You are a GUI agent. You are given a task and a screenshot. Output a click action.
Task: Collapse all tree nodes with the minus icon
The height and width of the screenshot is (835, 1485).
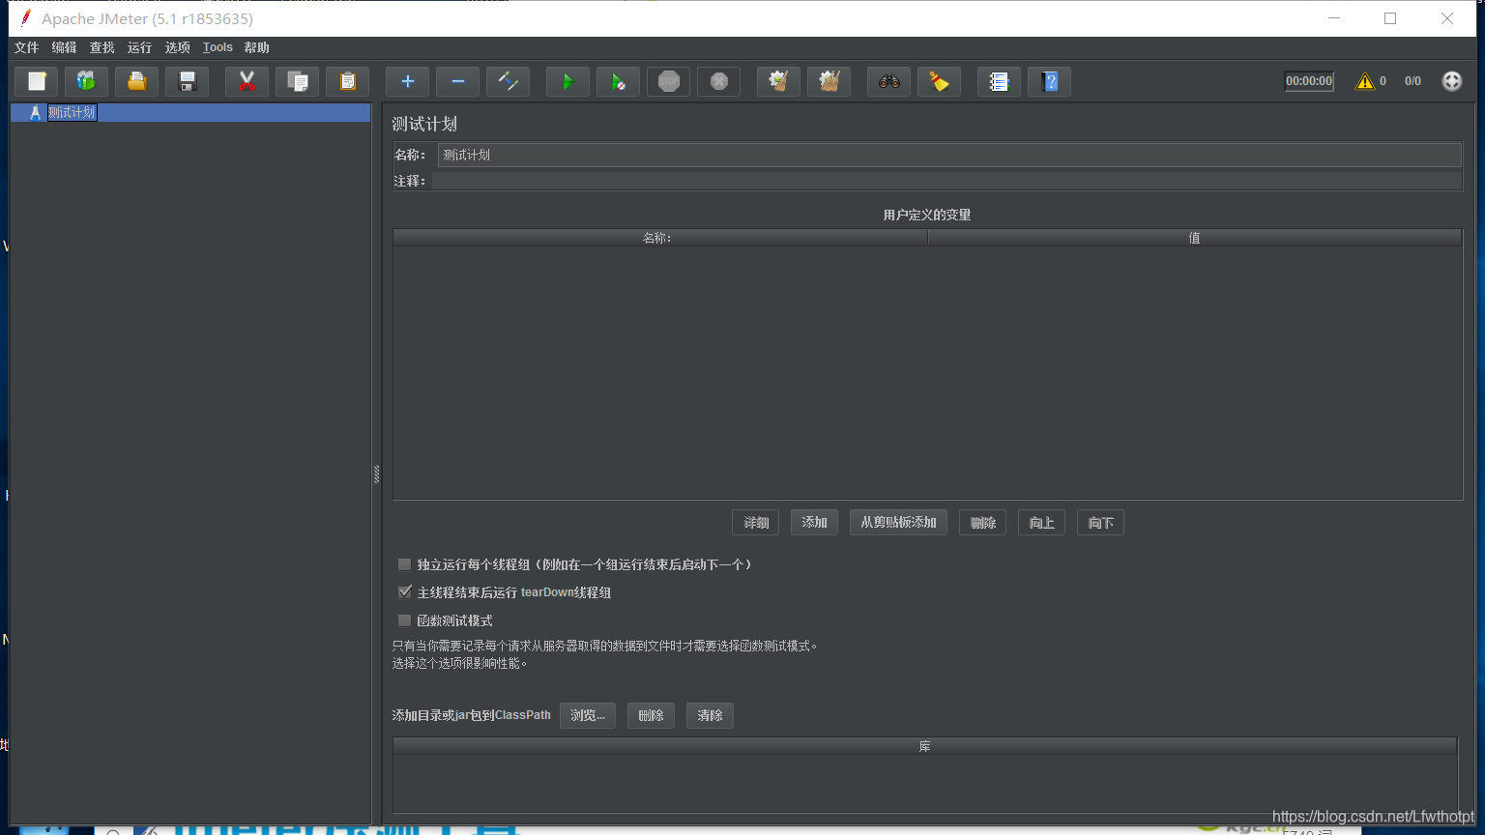click(458, 81)
